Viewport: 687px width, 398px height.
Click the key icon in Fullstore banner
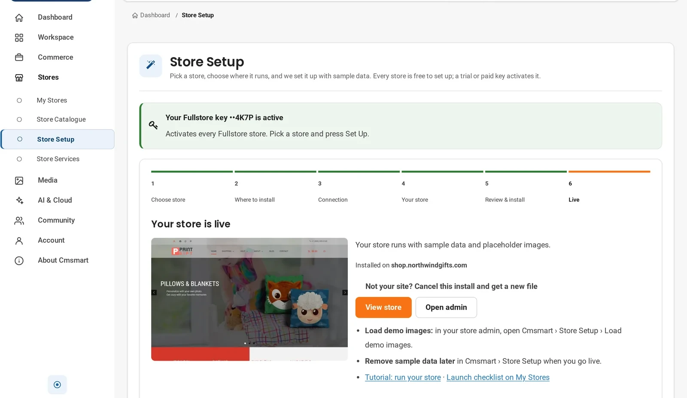(x=153, y=125)
